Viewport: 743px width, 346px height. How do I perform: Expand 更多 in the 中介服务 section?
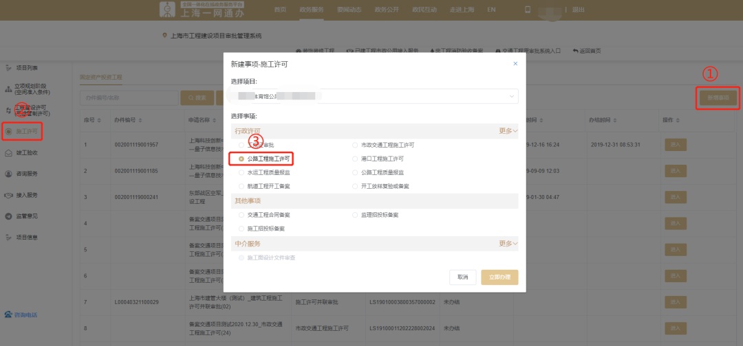[508, 243]
